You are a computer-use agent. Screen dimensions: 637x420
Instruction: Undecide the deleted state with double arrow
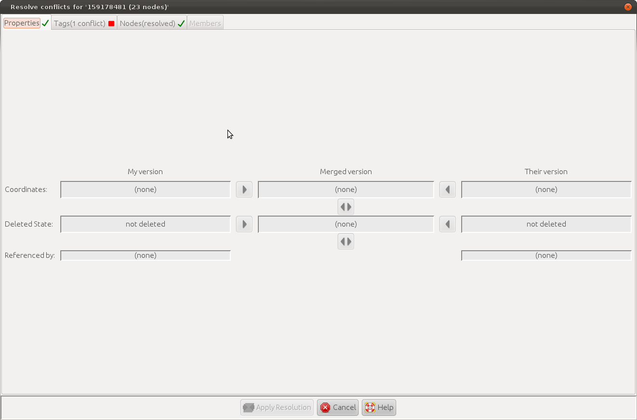click(x=345, y=242)
